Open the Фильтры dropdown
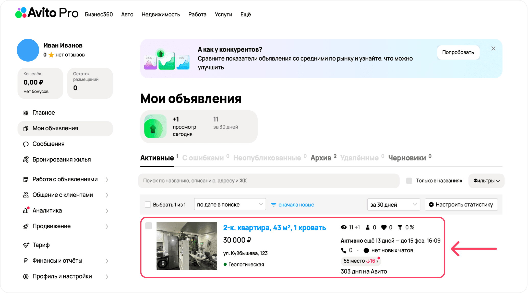Viewport: 529px width, 293px height. (x=486, y=181)
